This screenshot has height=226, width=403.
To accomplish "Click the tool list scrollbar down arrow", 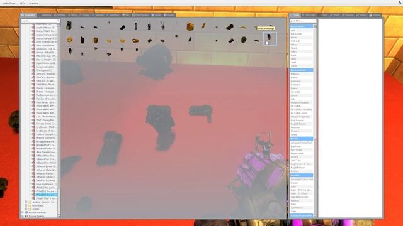I will [x=315, y=216].
